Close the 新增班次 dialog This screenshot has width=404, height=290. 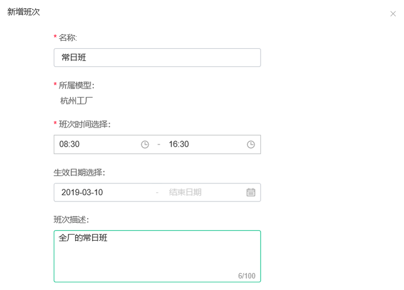coord(392,14)
